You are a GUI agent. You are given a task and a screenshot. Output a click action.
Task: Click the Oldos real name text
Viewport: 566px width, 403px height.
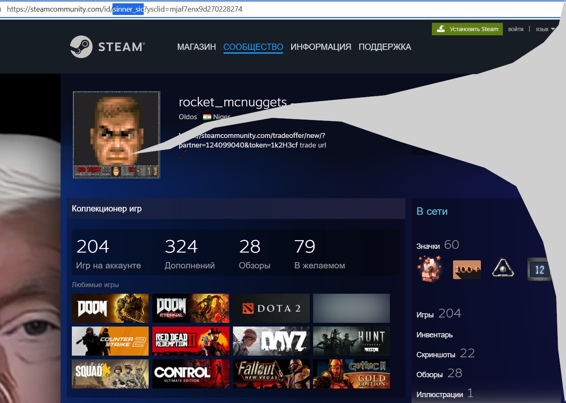click(188, 117)
